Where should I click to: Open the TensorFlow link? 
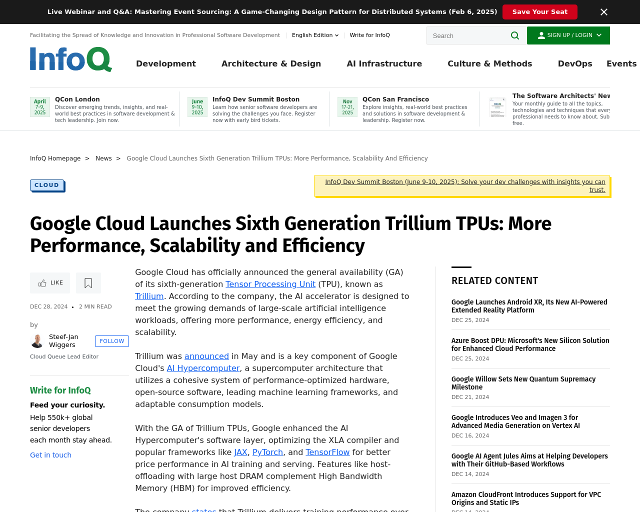(327, 452)
